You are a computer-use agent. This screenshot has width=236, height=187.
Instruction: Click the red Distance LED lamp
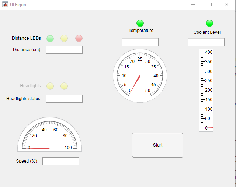coord(79,38)
